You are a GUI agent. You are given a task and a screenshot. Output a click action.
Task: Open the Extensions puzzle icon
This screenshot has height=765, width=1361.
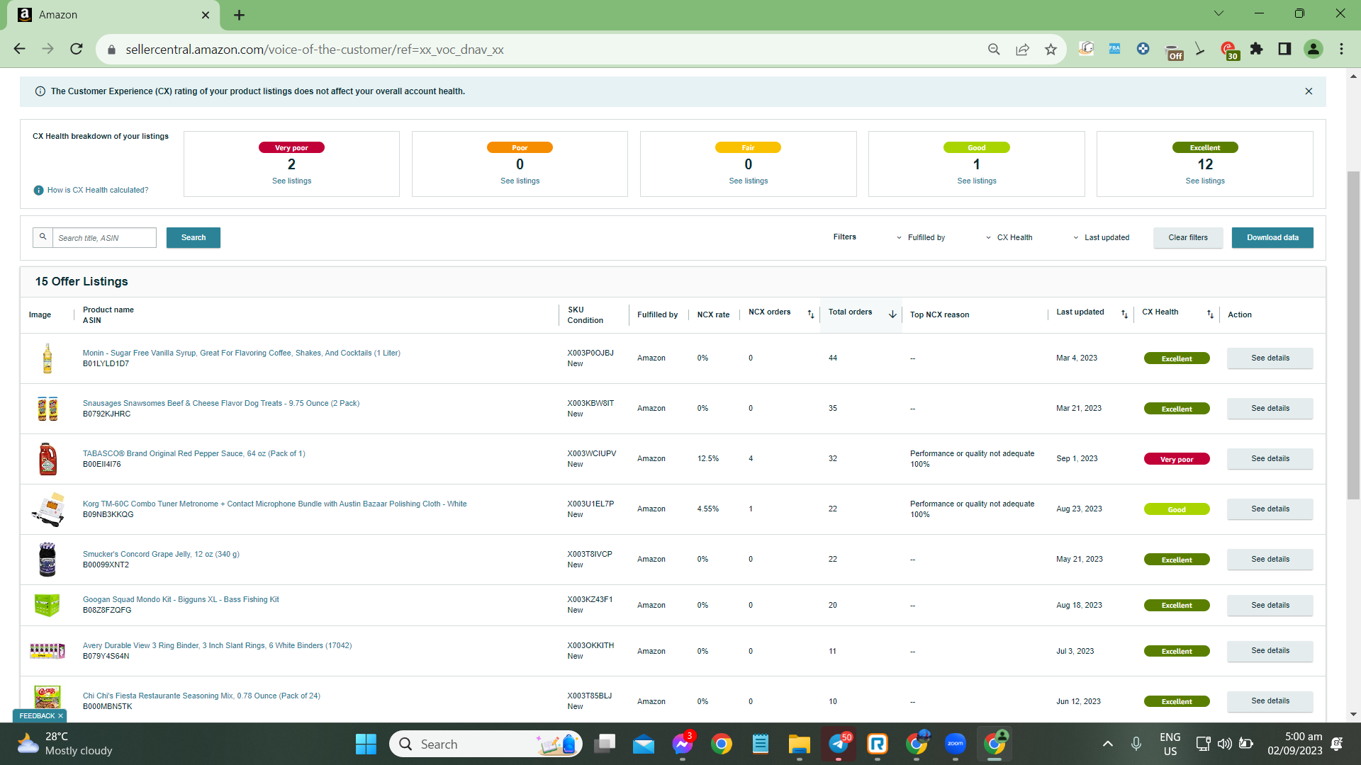click(x=1256, y=49)
